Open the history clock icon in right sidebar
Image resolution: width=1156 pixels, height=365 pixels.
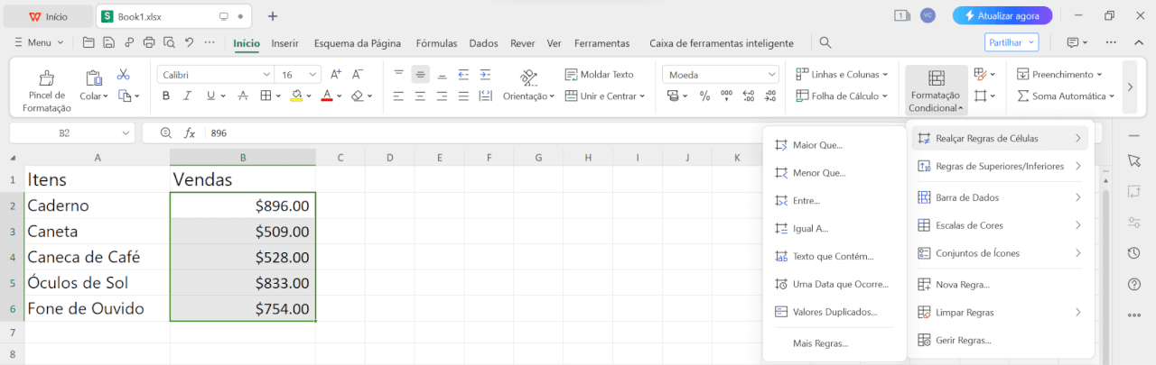pyautogui.click(x=1134, y=253)
